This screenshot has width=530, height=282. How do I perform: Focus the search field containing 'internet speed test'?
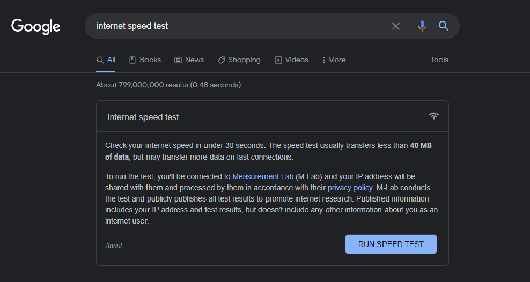pyautogui.click(x=236, y=26)
